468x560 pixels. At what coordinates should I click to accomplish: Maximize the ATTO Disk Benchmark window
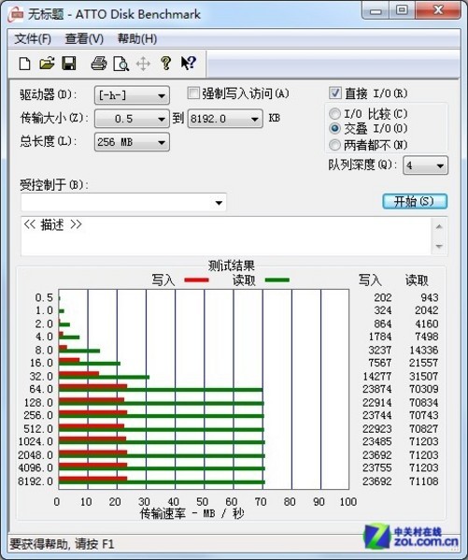click(402, 10)
